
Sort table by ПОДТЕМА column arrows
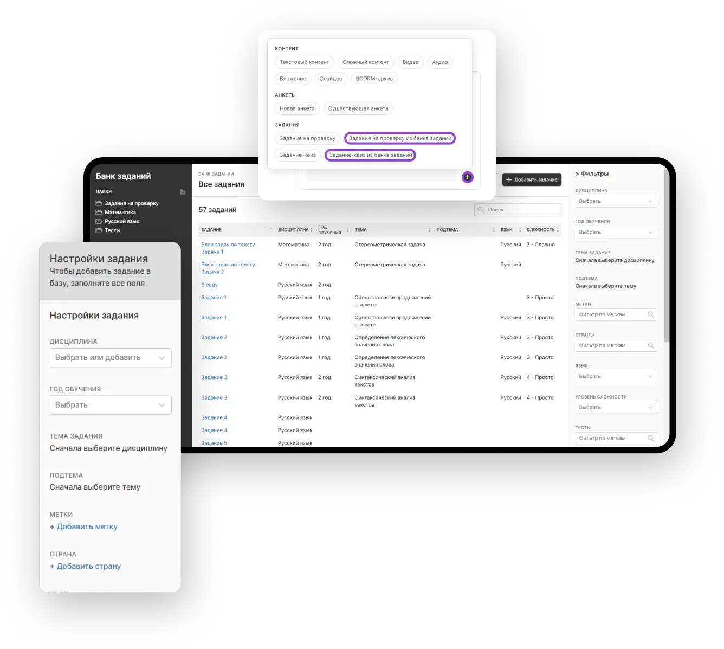(493, 230)
